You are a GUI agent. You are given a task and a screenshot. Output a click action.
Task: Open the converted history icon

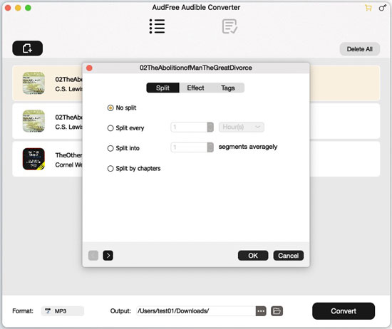pos(229,26)
